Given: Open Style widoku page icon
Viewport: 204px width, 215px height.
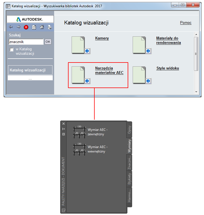Looking at the screenshot, I should [x=139, y=75].
